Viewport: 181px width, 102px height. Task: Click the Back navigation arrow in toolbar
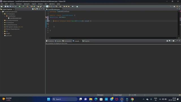click(69, 7)
